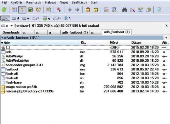The width and height of the screenshot is (170, 124).
Task: Select the AdbWinApi dll file
Action: (x=85, y=56)
